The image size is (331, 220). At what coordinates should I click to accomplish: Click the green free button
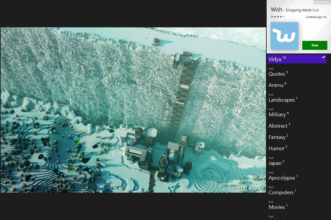[314, 45]
